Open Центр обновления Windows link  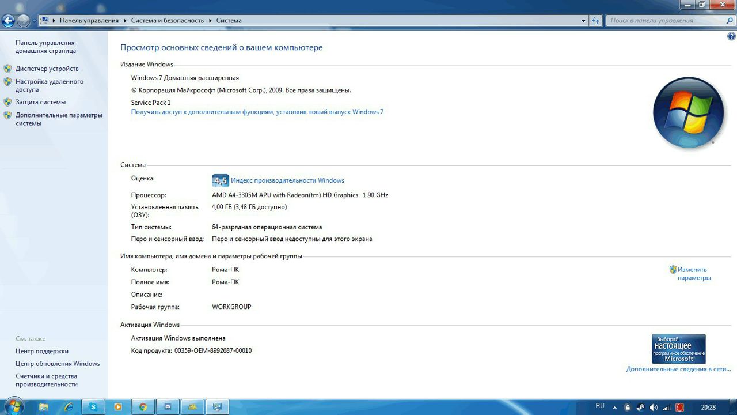(58, 364)
